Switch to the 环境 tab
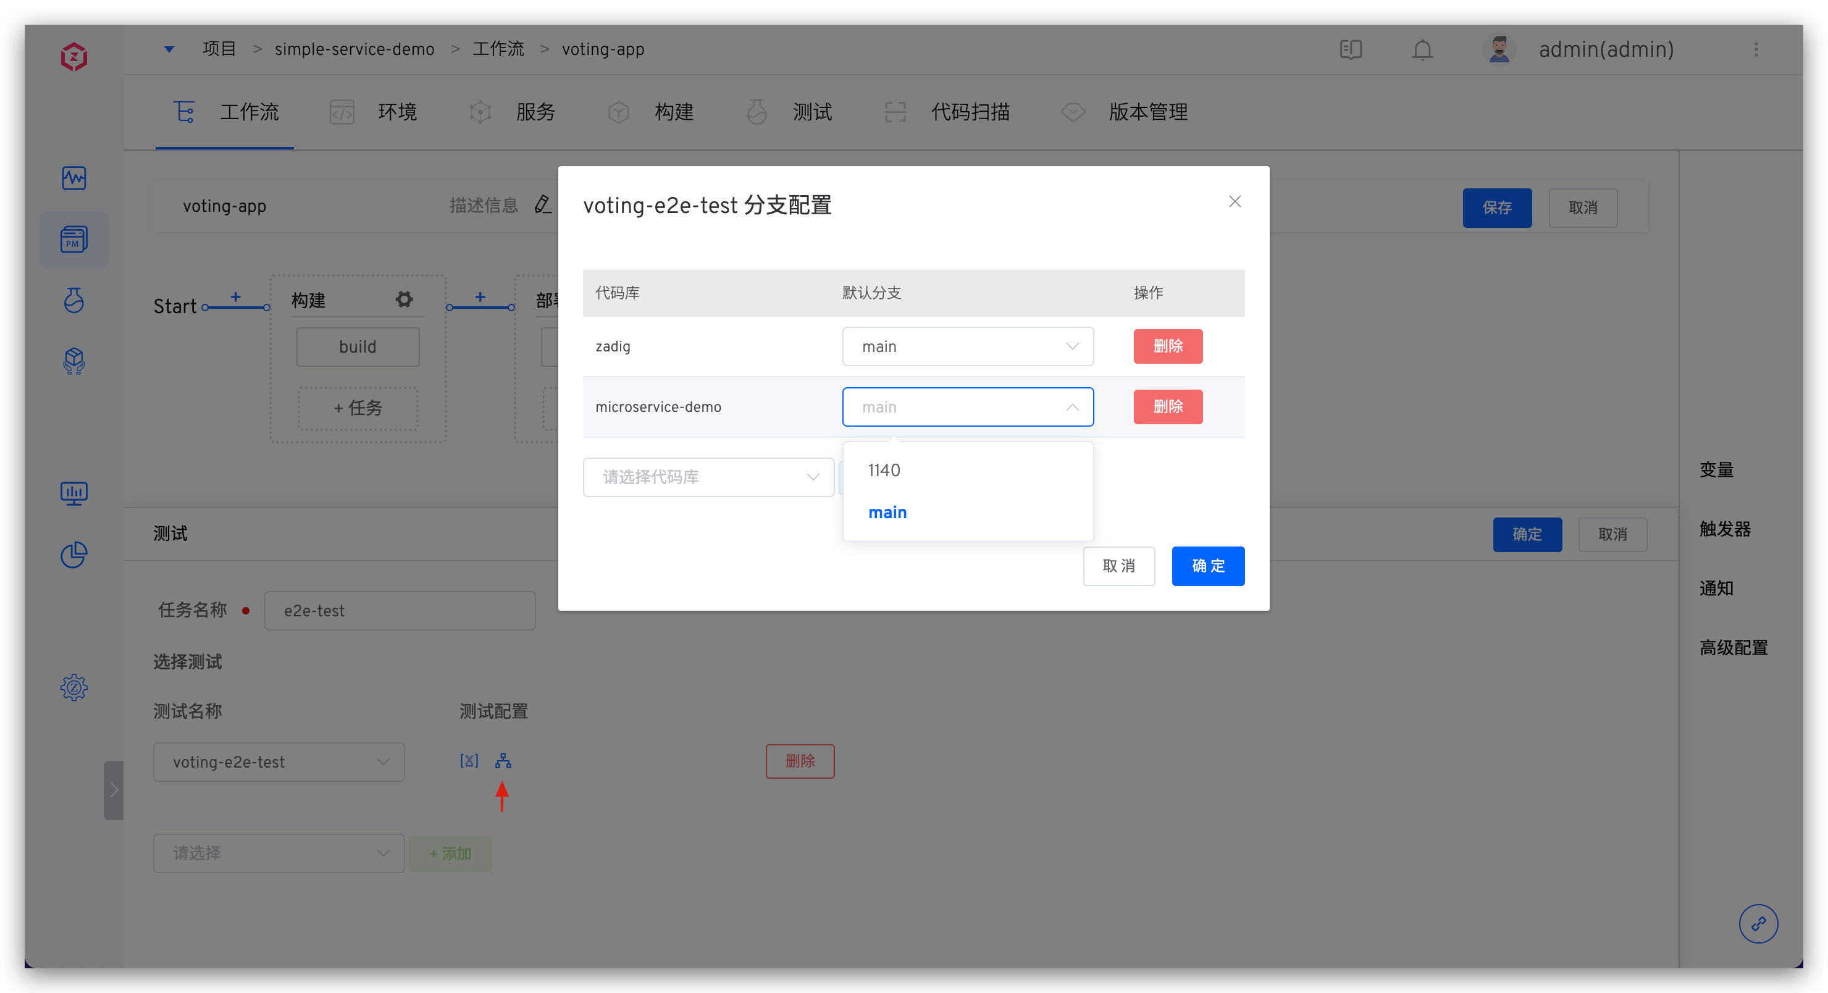This screenshot has width=1828, height=993. (x=396, y=112)
